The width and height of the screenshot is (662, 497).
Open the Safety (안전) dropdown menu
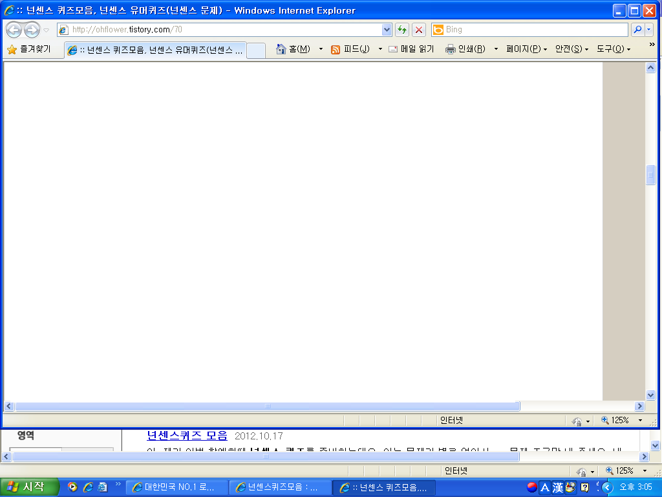click(x=571, y=49)
